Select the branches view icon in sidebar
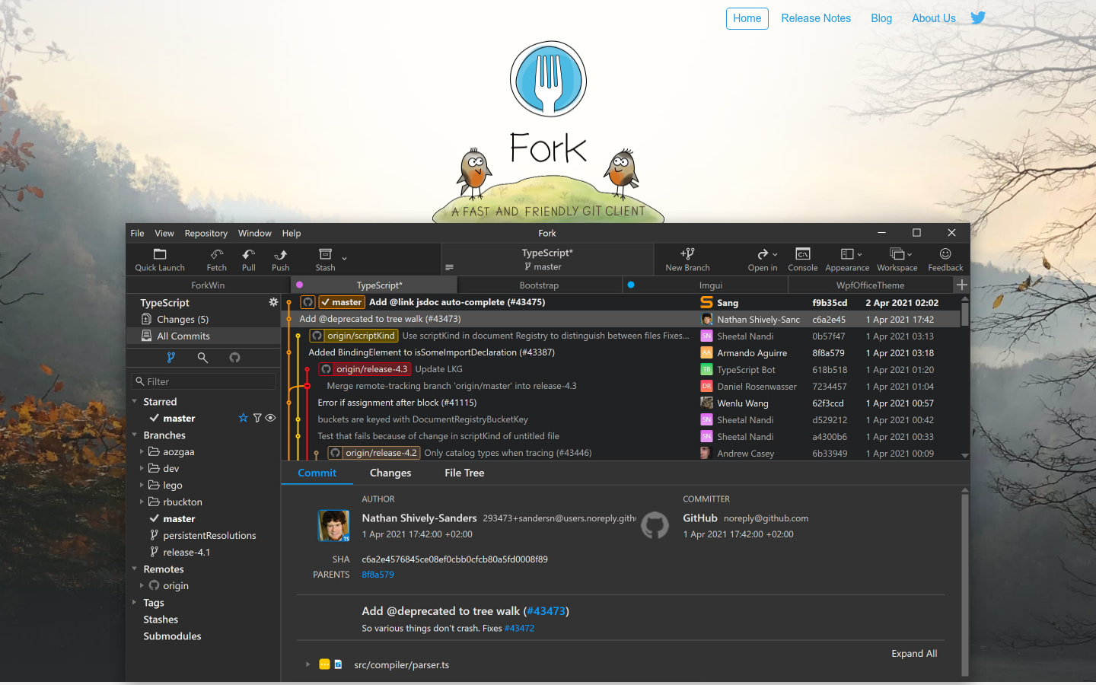Image resolution: width=1096 pixels, height=685 pixels. coord(170,357)
